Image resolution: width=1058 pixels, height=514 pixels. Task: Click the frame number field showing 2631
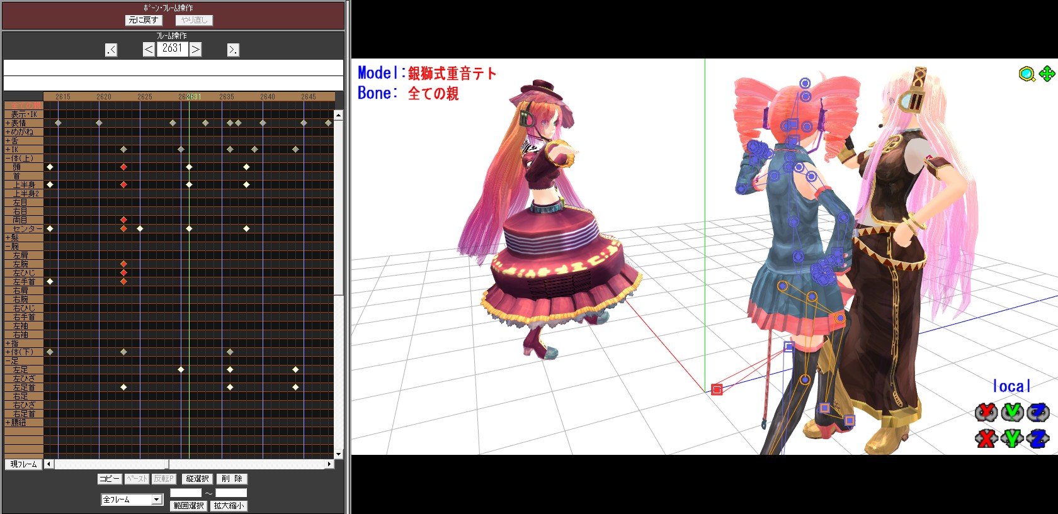pyautogui.click(x=173, y=49)
